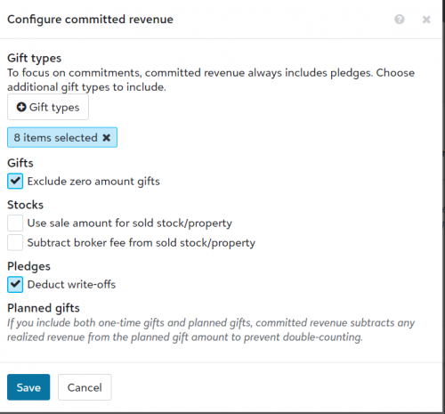The image size is (445, 414).
Task: Click the Use sale amount label text
Action: tap(130, 223)
